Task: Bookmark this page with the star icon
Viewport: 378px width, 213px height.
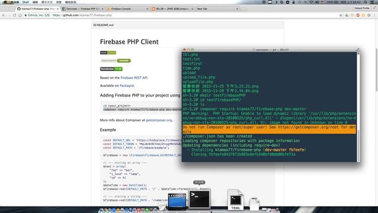Action: point(341,15)
